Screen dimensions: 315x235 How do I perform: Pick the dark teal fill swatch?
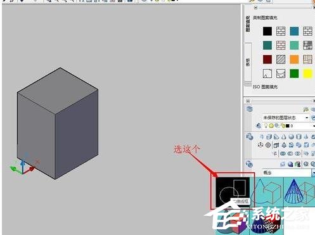click(267, 45)
